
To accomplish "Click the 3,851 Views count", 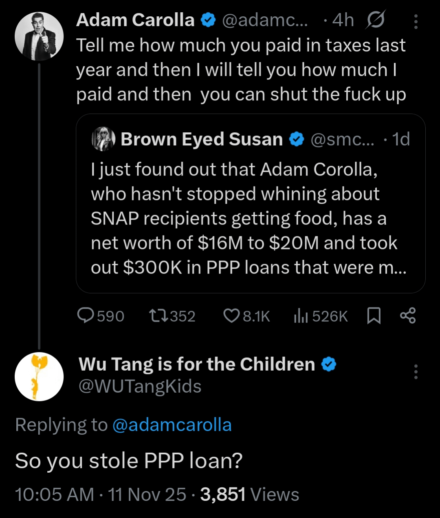I will 249,494.
